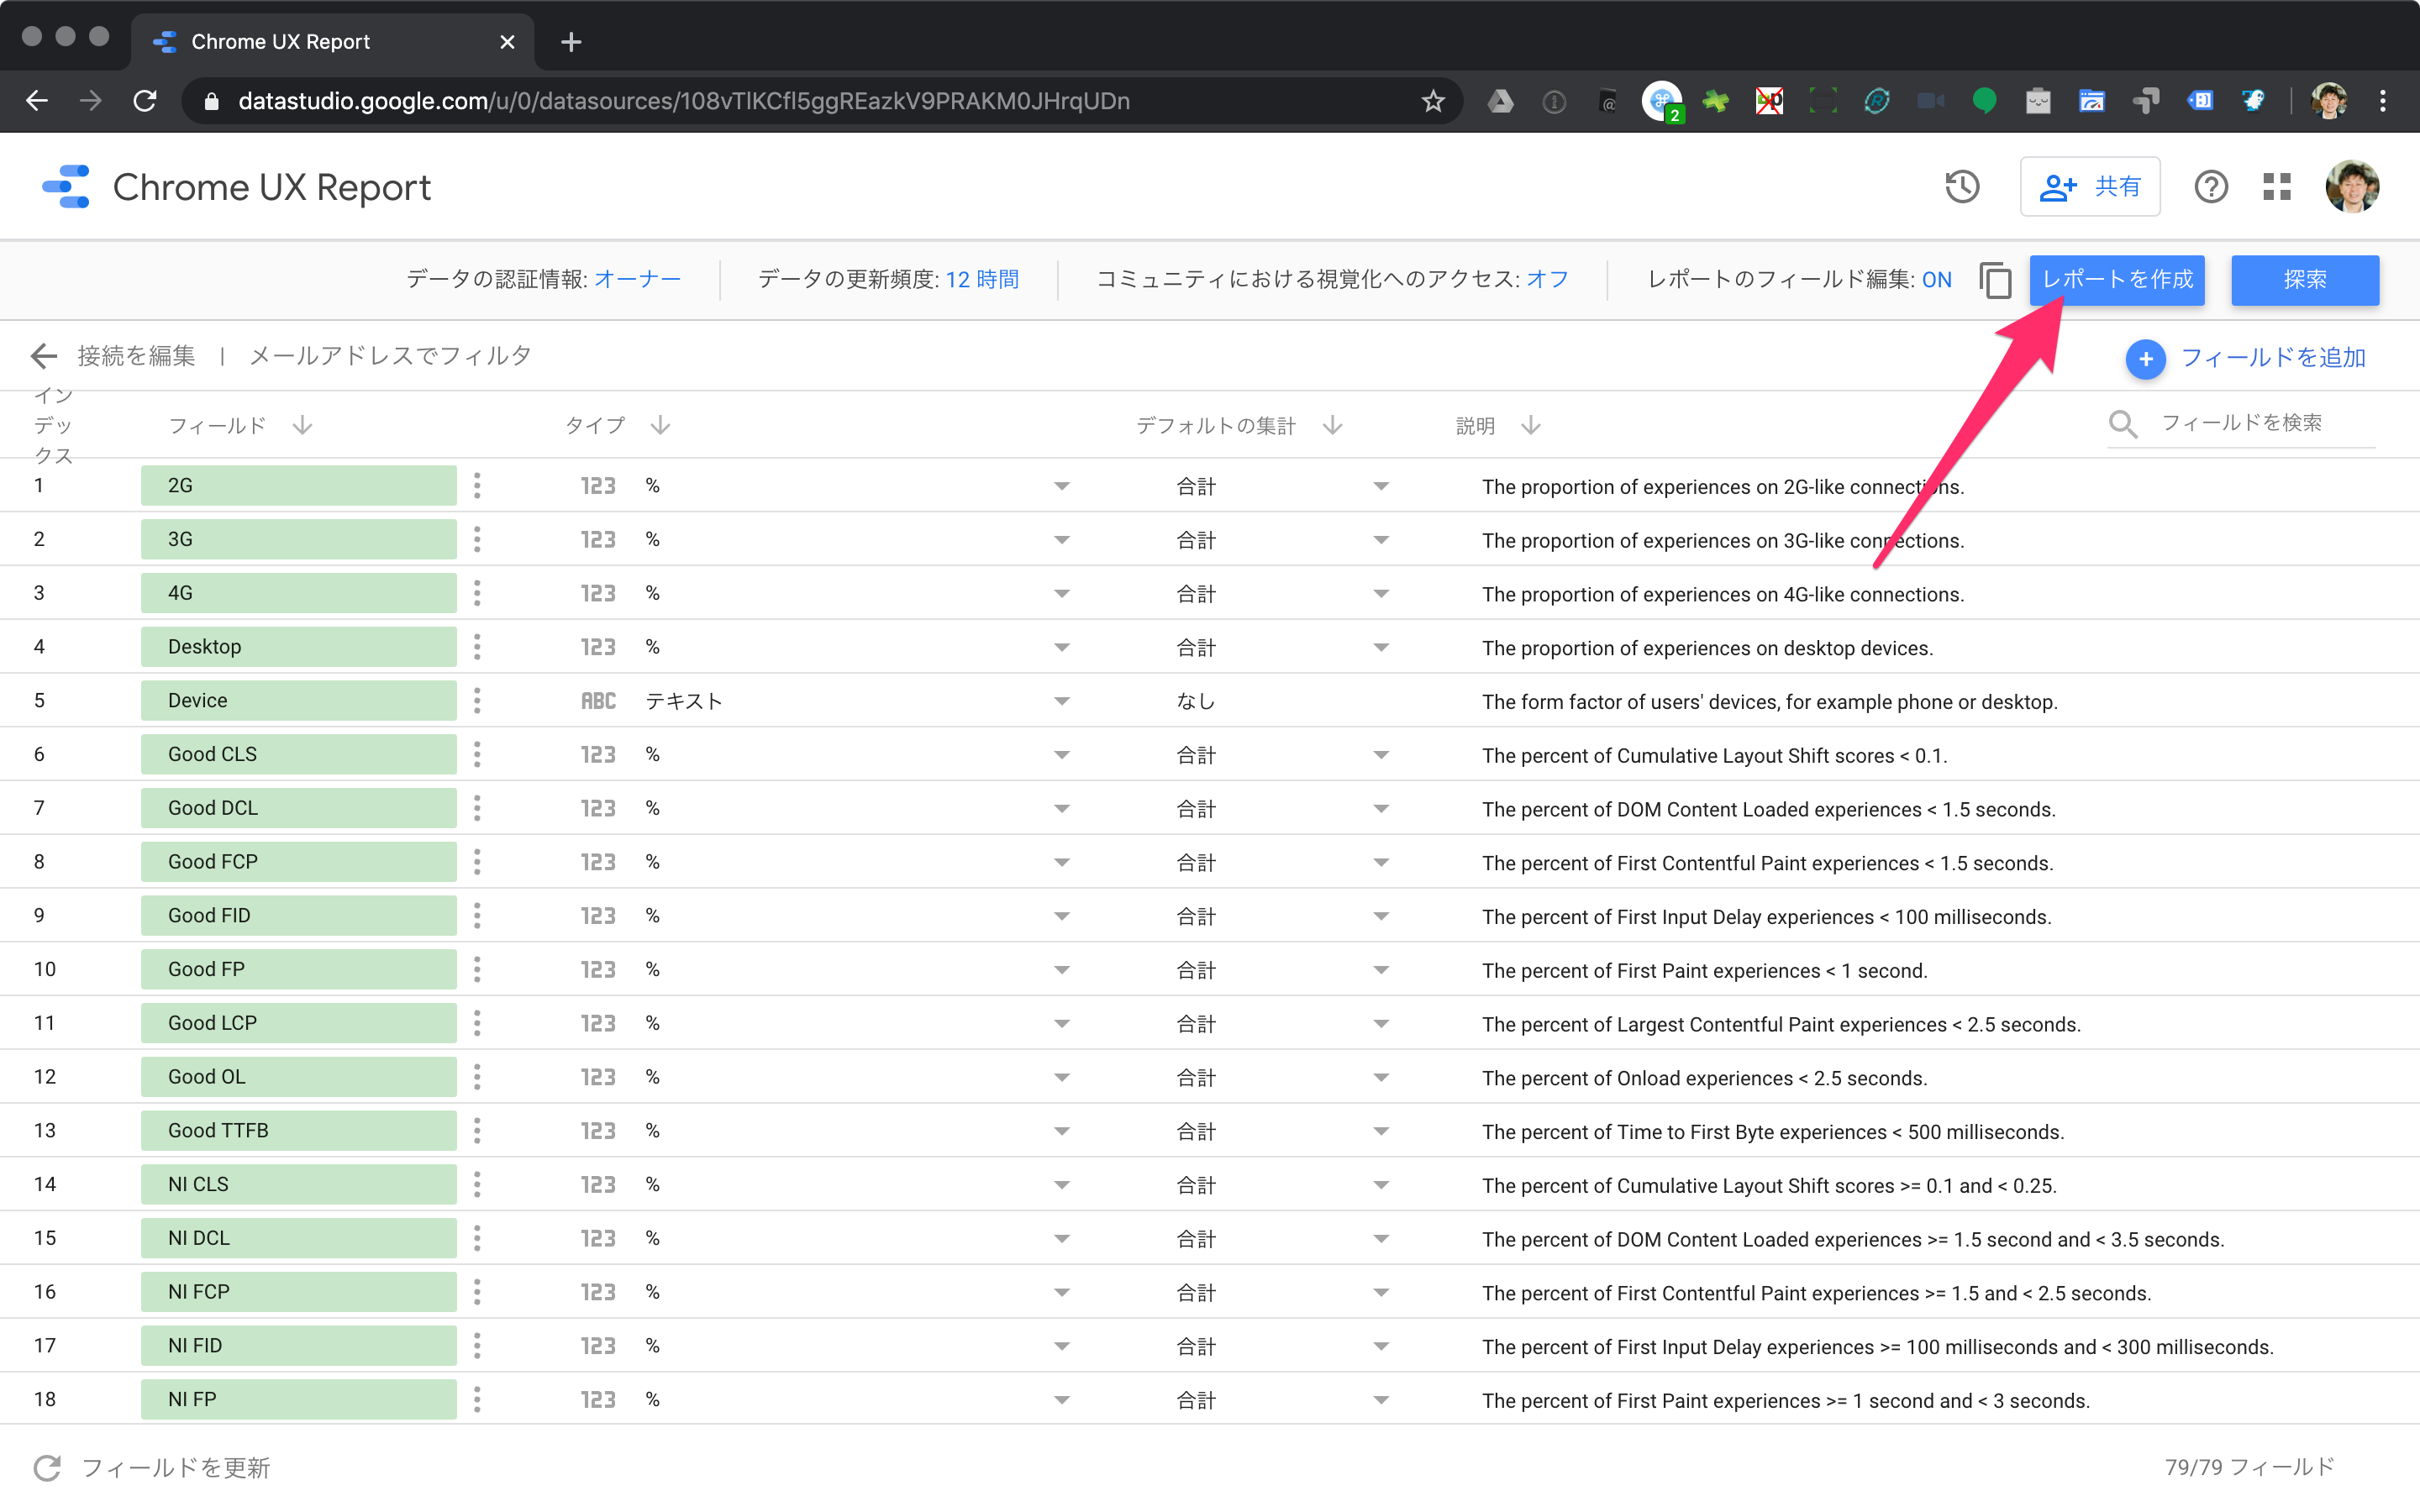Open the version history clock icon

tap(1962, 187)
